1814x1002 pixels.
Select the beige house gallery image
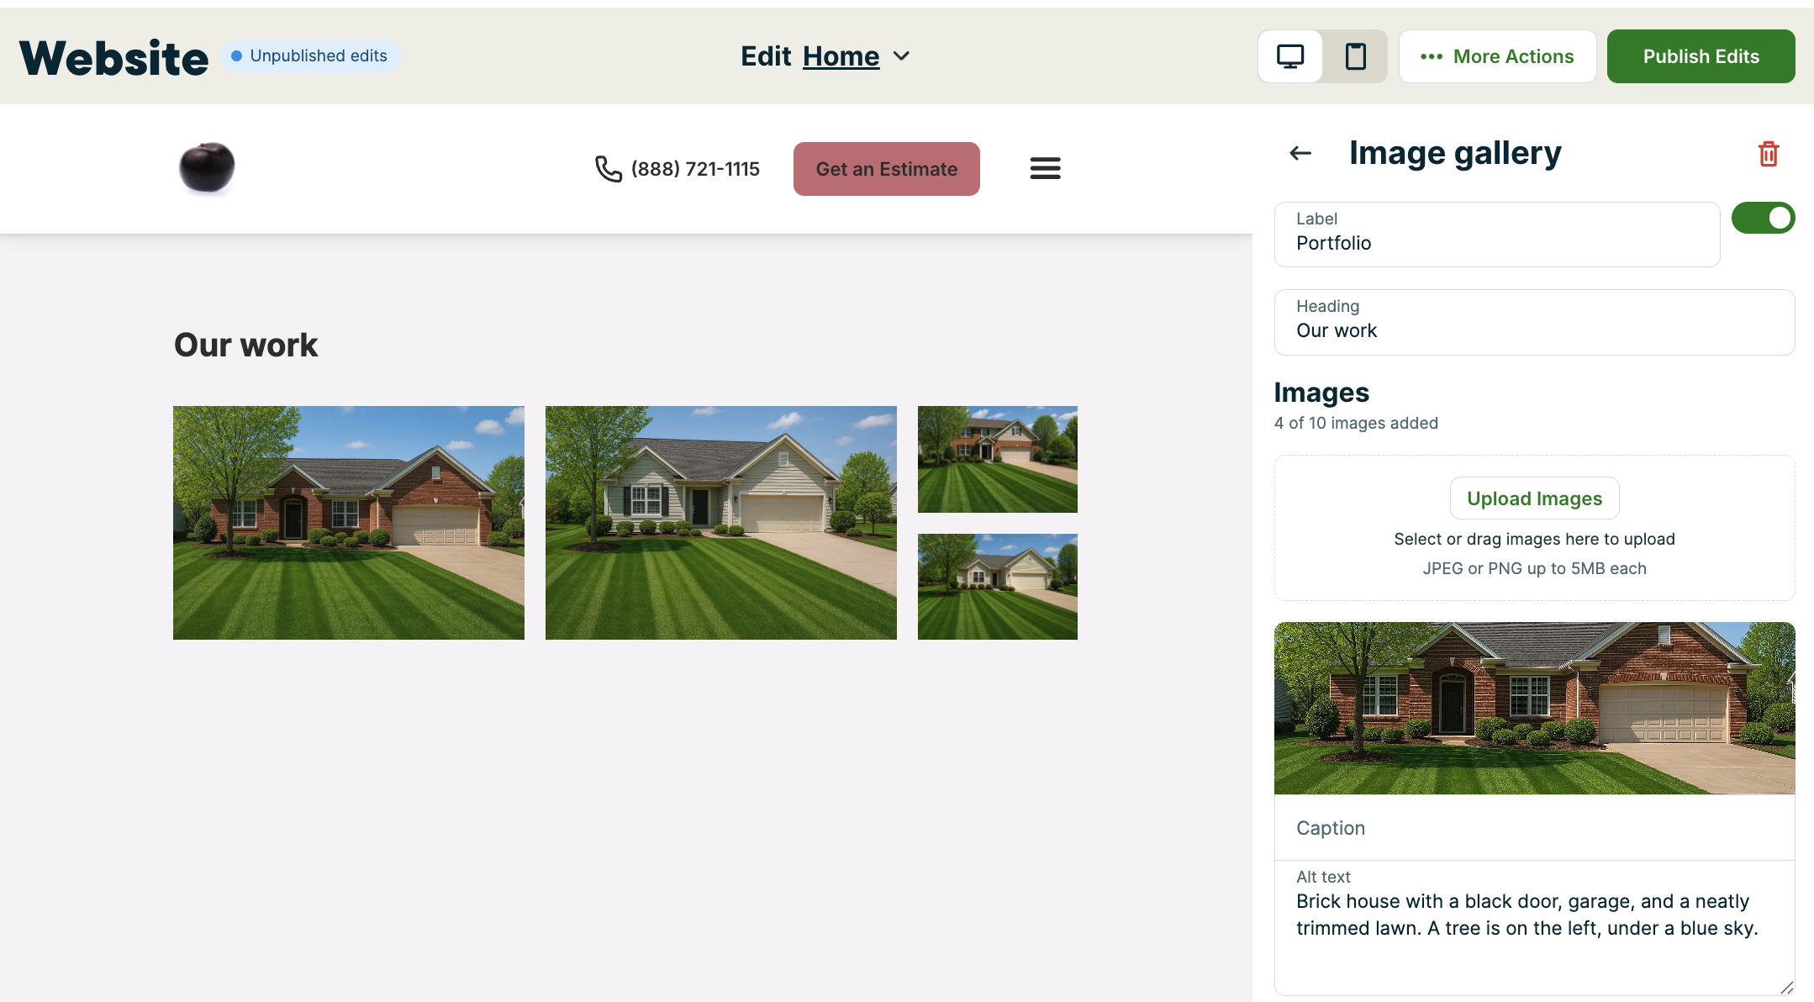(x=720, y=522)
